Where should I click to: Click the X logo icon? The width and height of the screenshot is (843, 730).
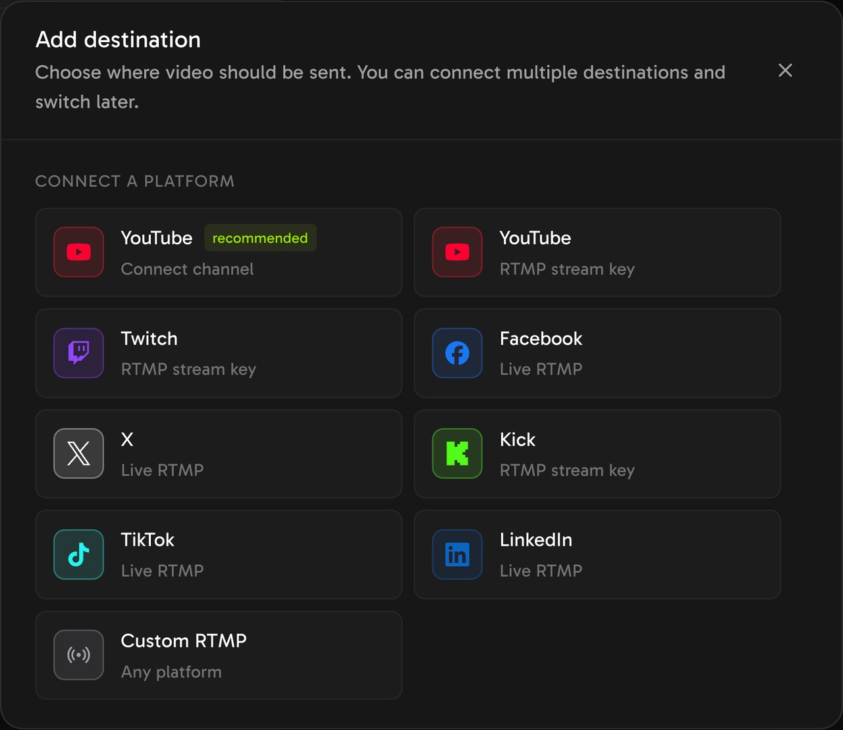[78, 454]
